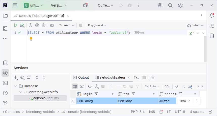This screenshot has width=217, height=116.
Task: Open console settings gear
Action: tap(44, 25)
